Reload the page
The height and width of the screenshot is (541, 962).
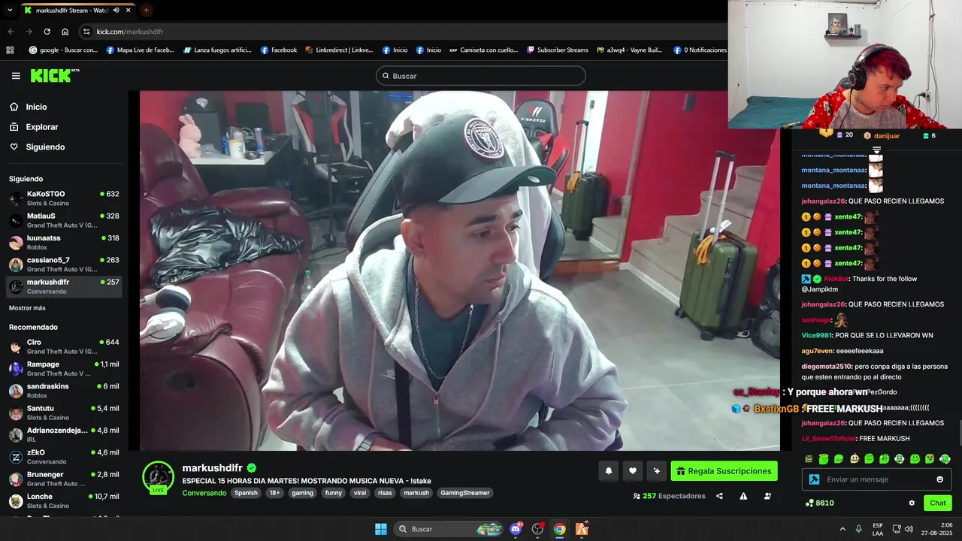click(x=47, y=32)
